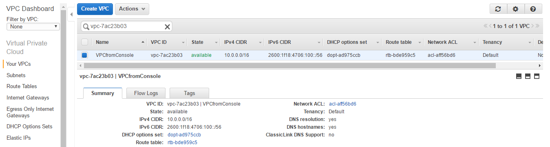Maximize the details pane layout icon

click(x=537, y=76)
